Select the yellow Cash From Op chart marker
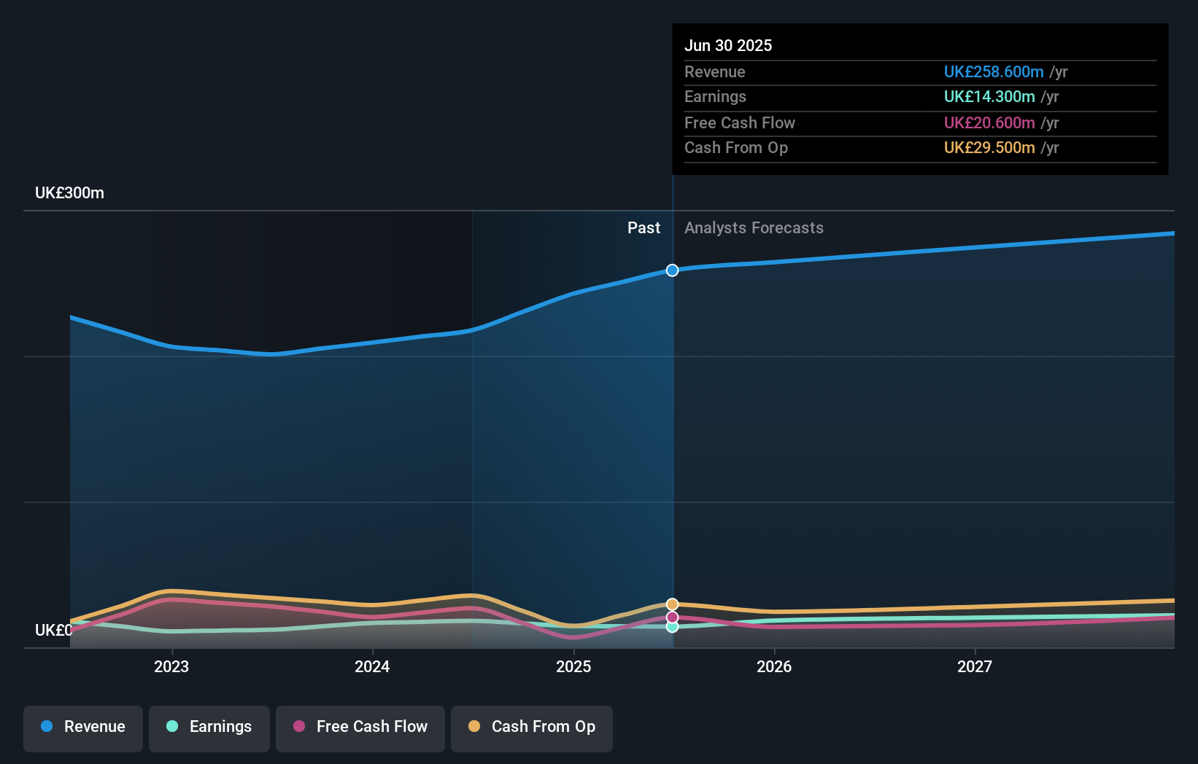This screenshot has height=764, width=1198. coord(672,604)
